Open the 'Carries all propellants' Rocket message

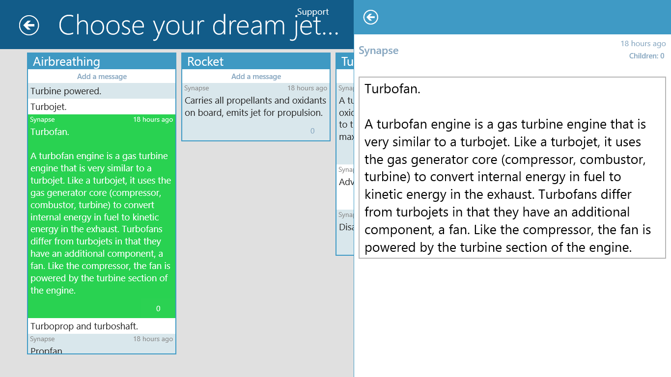pyautogui.click(x=256, y=107)
